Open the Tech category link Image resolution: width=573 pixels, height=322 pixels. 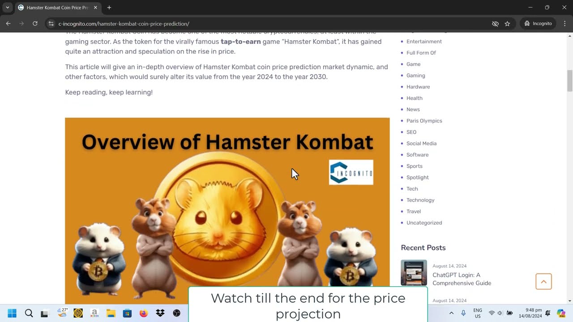tap(412, 189)
